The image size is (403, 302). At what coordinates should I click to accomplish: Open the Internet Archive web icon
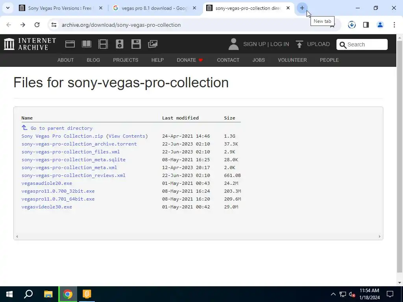coord(70,44)
